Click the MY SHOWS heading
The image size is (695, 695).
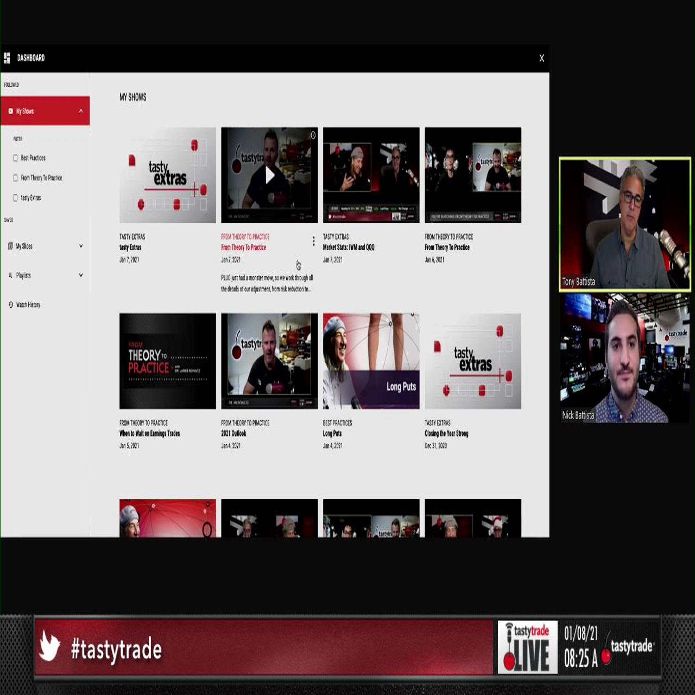[x=133, y=98]
